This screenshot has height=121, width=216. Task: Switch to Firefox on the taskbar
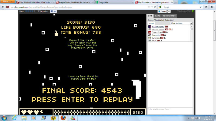coord(63,118)
